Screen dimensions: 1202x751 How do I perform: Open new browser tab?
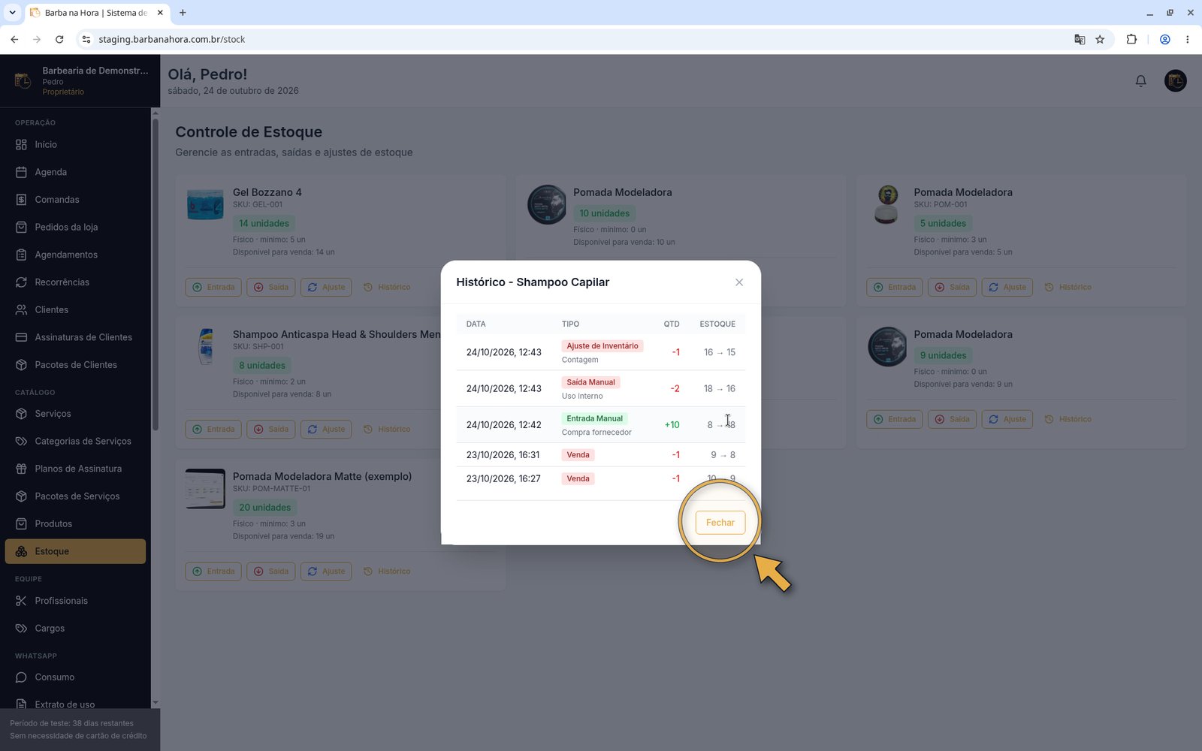[x=183, y=13]
